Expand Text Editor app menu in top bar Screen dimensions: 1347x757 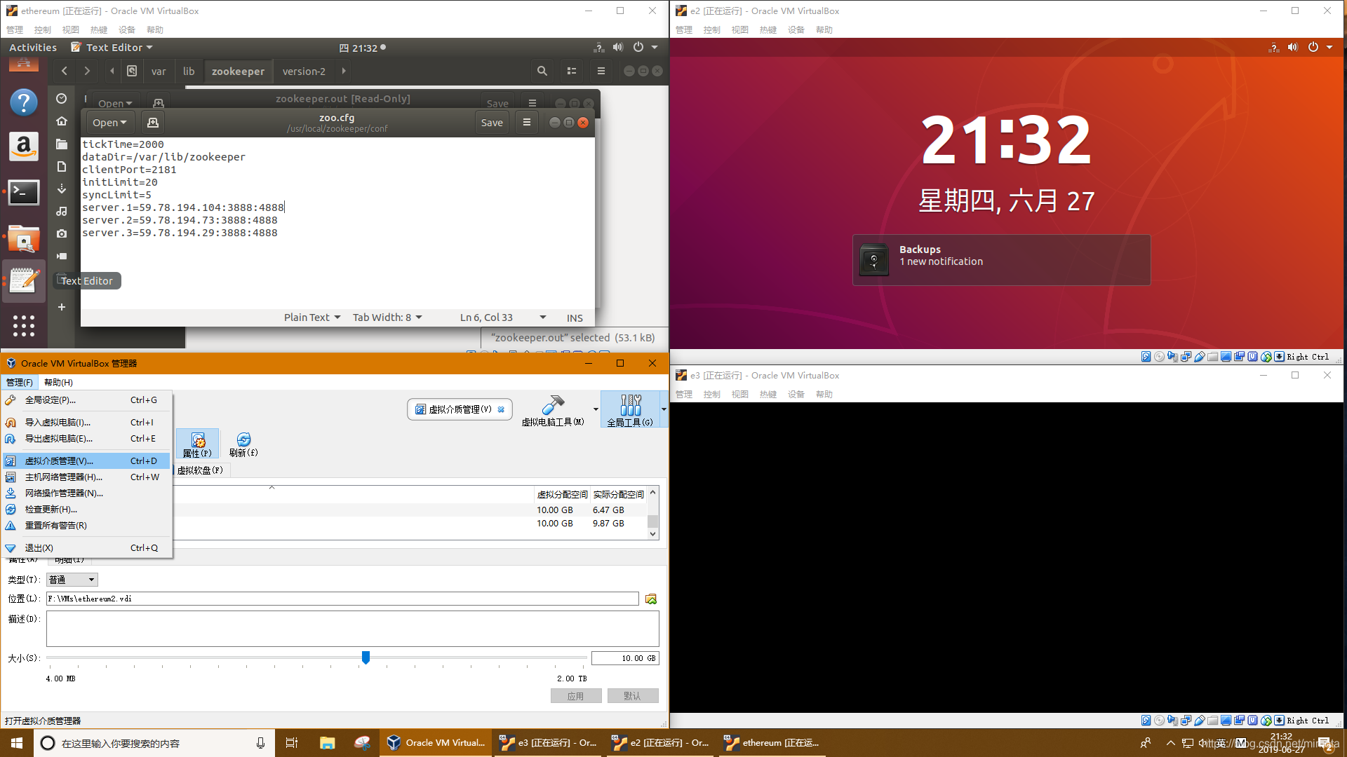(x=112, y=48)
